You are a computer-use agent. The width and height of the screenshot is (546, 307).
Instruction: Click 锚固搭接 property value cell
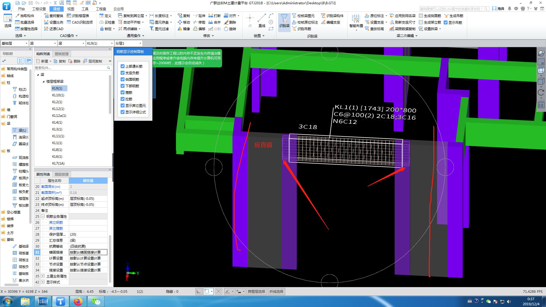coord(88,252)
